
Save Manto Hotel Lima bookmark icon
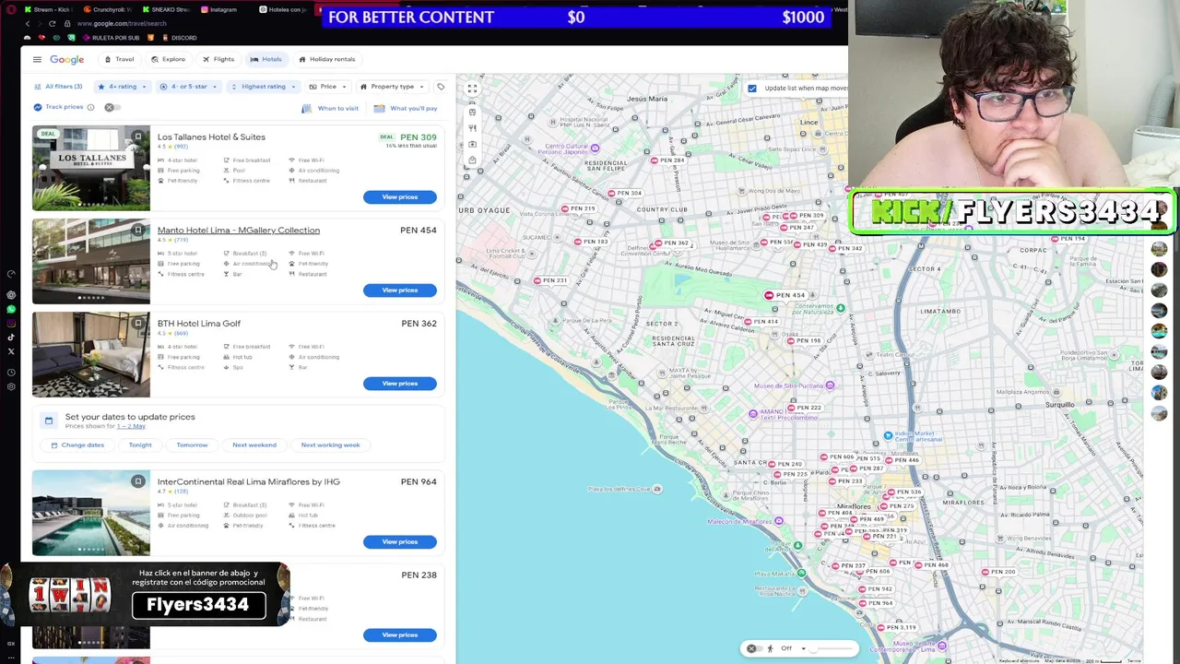point(137,230)
